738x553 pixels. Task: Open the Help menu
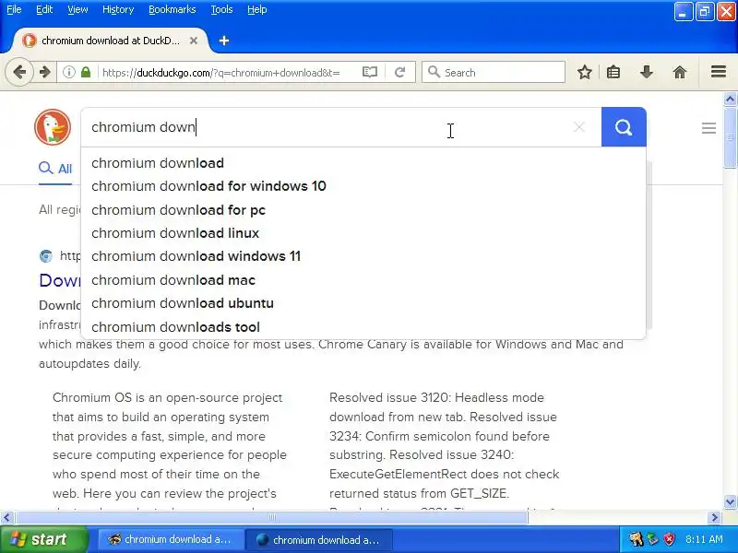pos(257,9)
